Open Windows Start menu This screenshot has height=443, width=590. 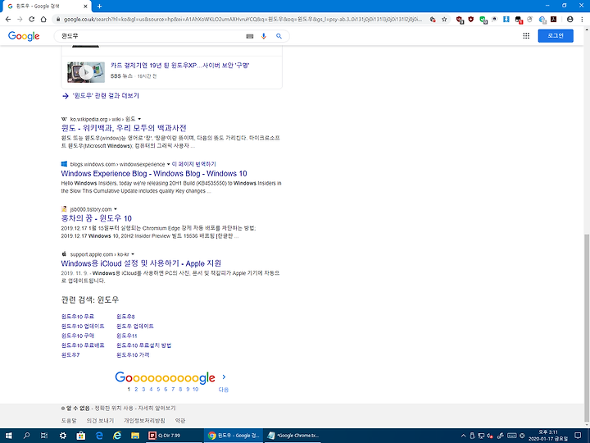pos(8,436)
